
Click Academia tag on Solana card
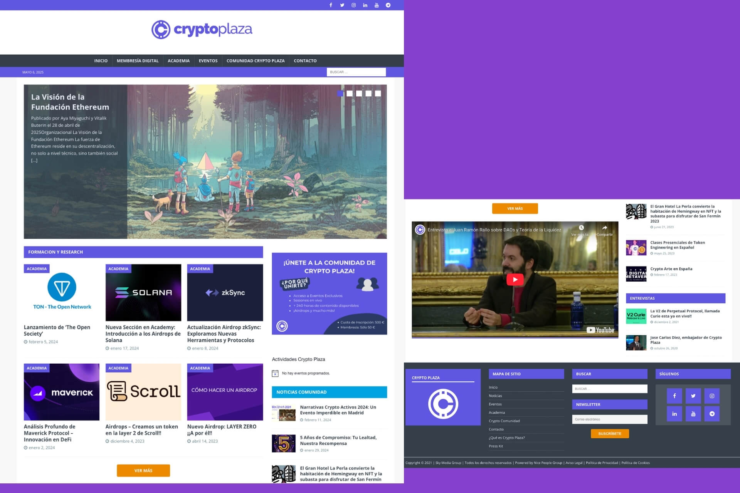coord(118,269)
